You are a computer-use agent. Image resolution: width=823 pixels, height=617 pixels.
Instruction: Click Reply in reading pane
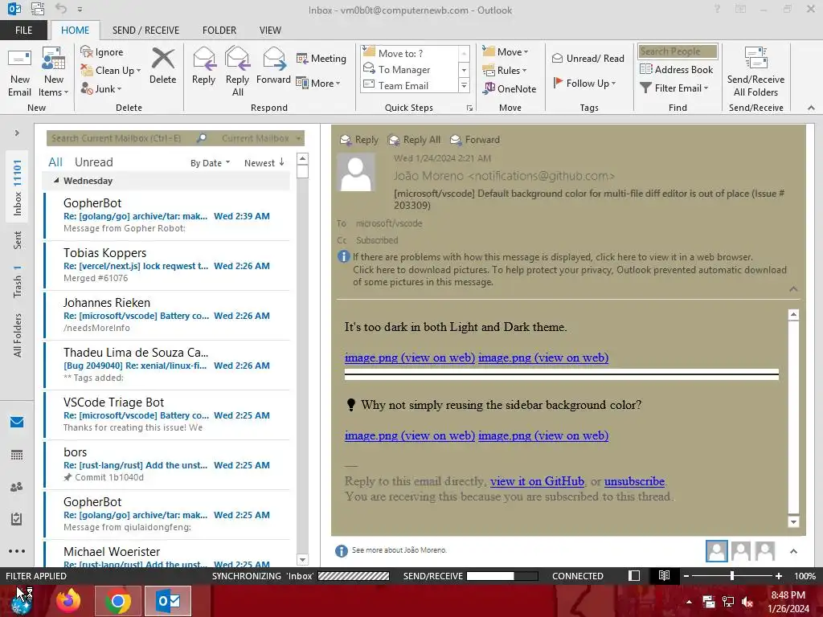point(359,140)
